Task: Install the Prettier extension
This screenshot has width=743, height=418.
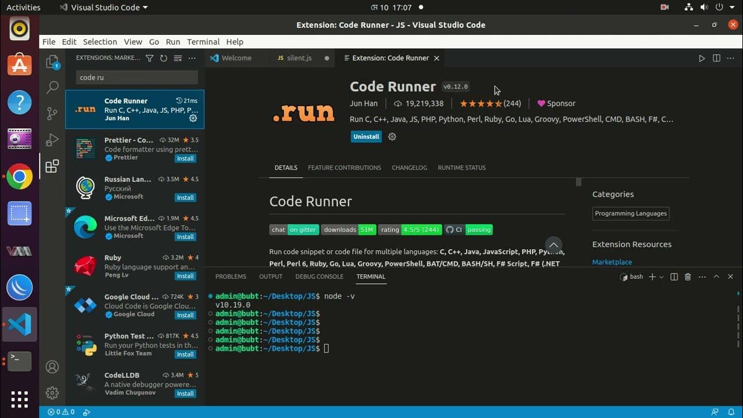Action: (x=185, y=158)
